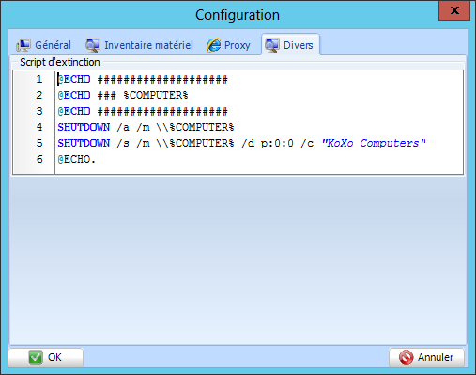Screen dimensions: 476x375
Task: Click the red cancel icon on Annuler
Action: pyautogui.click(x=406, y=357)
